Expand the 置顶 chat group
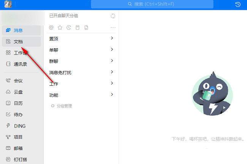Viewport: 247px width, 164px height. click(x=81, y=38)
